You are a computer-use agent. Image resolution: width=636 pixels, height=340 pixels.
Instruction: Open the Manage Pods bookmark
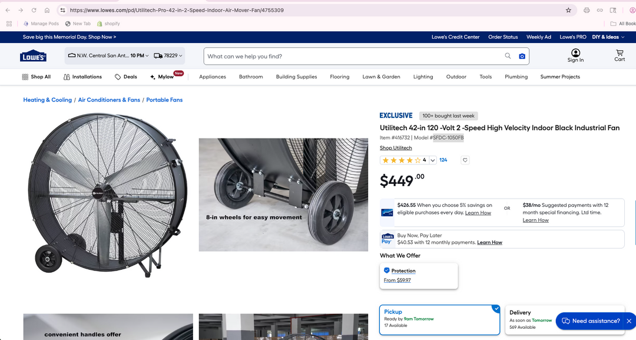[41, 24]
